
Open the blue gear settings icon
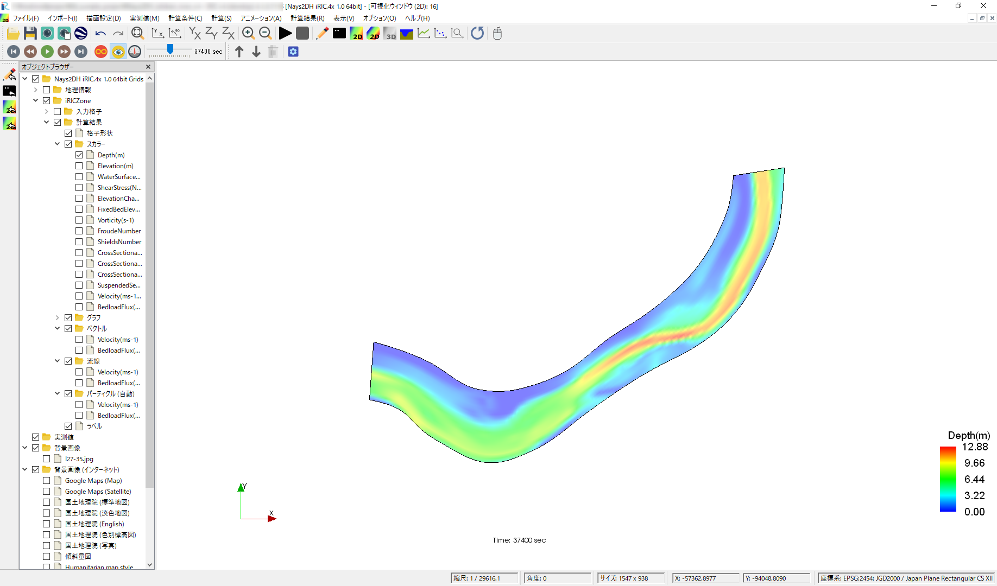[293, 52]
